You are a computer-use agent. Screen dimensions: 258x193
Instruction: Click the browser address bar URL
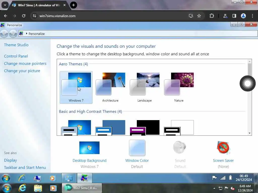[x=57, y=16]
